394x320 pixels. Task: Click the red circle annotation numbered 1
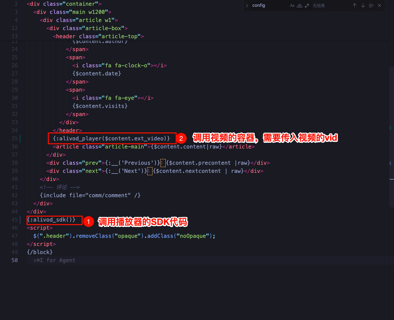(88, 222)
